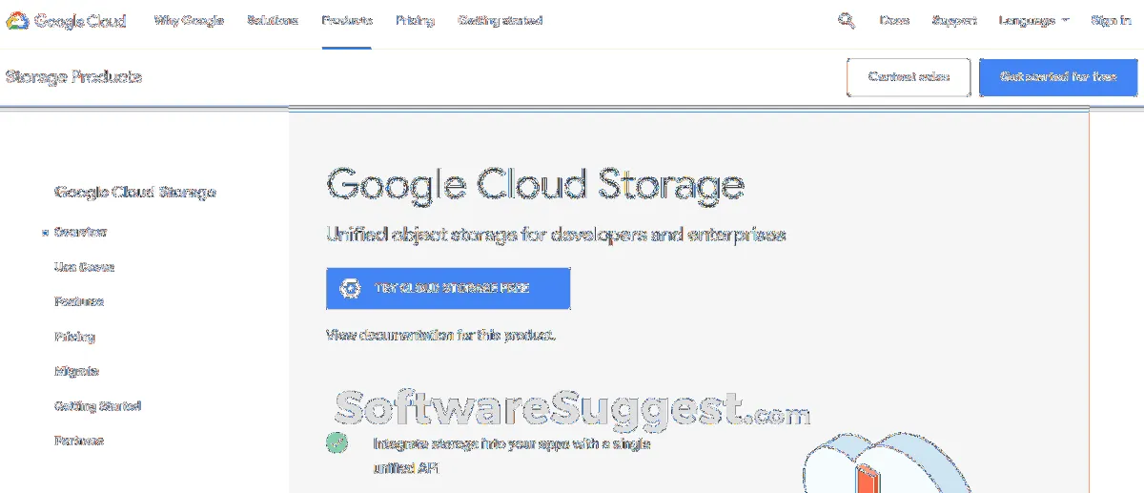Open the Why Google menu
The width and height of the screenshot is (1144, 493).
[189, 21]
